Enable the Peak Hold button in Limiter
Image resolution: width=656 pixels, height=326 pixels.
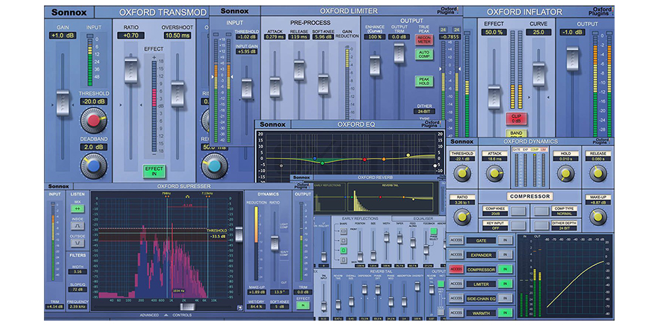pyautogui.click(x=423, y=81)
